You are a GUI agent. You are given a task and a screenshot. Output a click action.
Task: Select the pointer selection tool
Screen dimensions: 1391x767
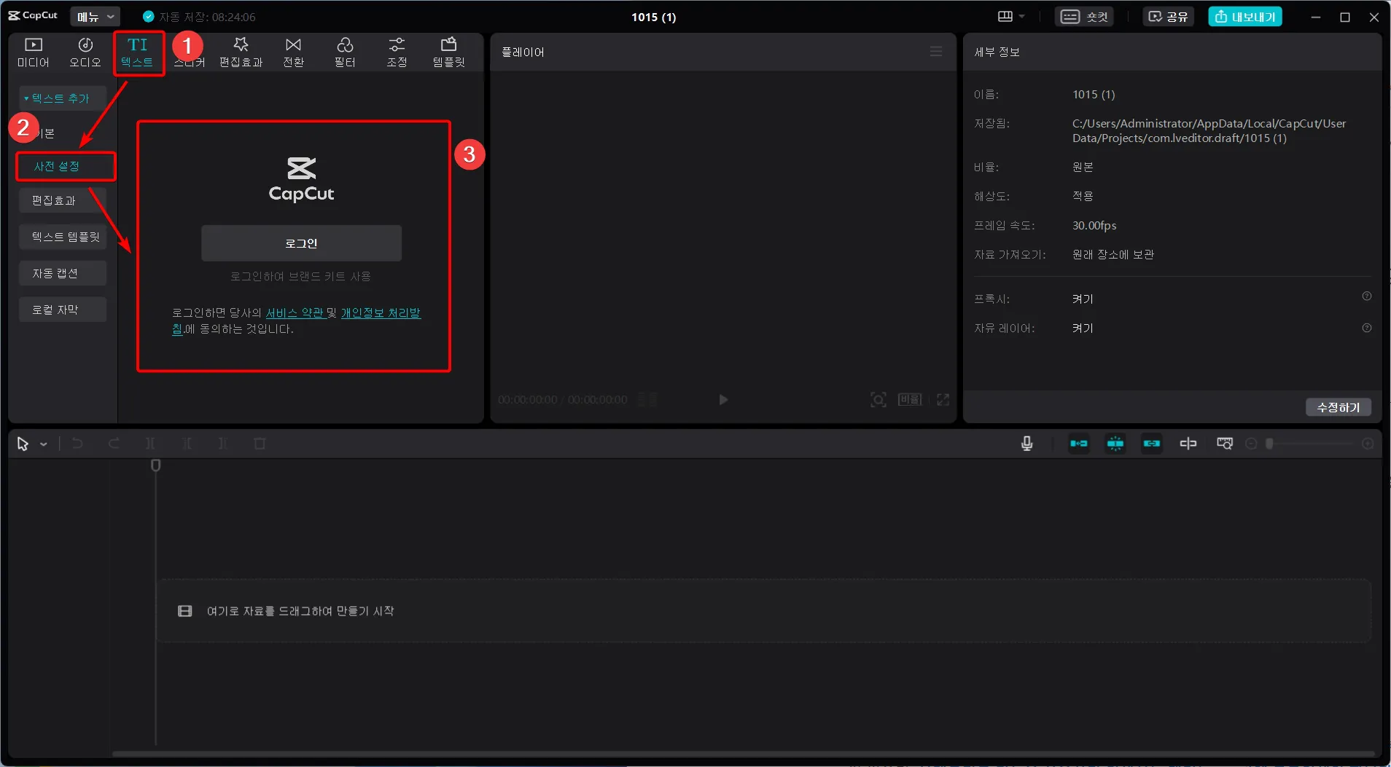click(x=23, y=444)
